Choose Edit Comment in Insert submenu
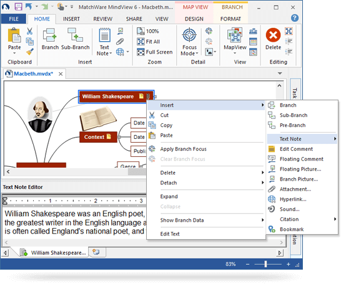 (x=302, y=149)
